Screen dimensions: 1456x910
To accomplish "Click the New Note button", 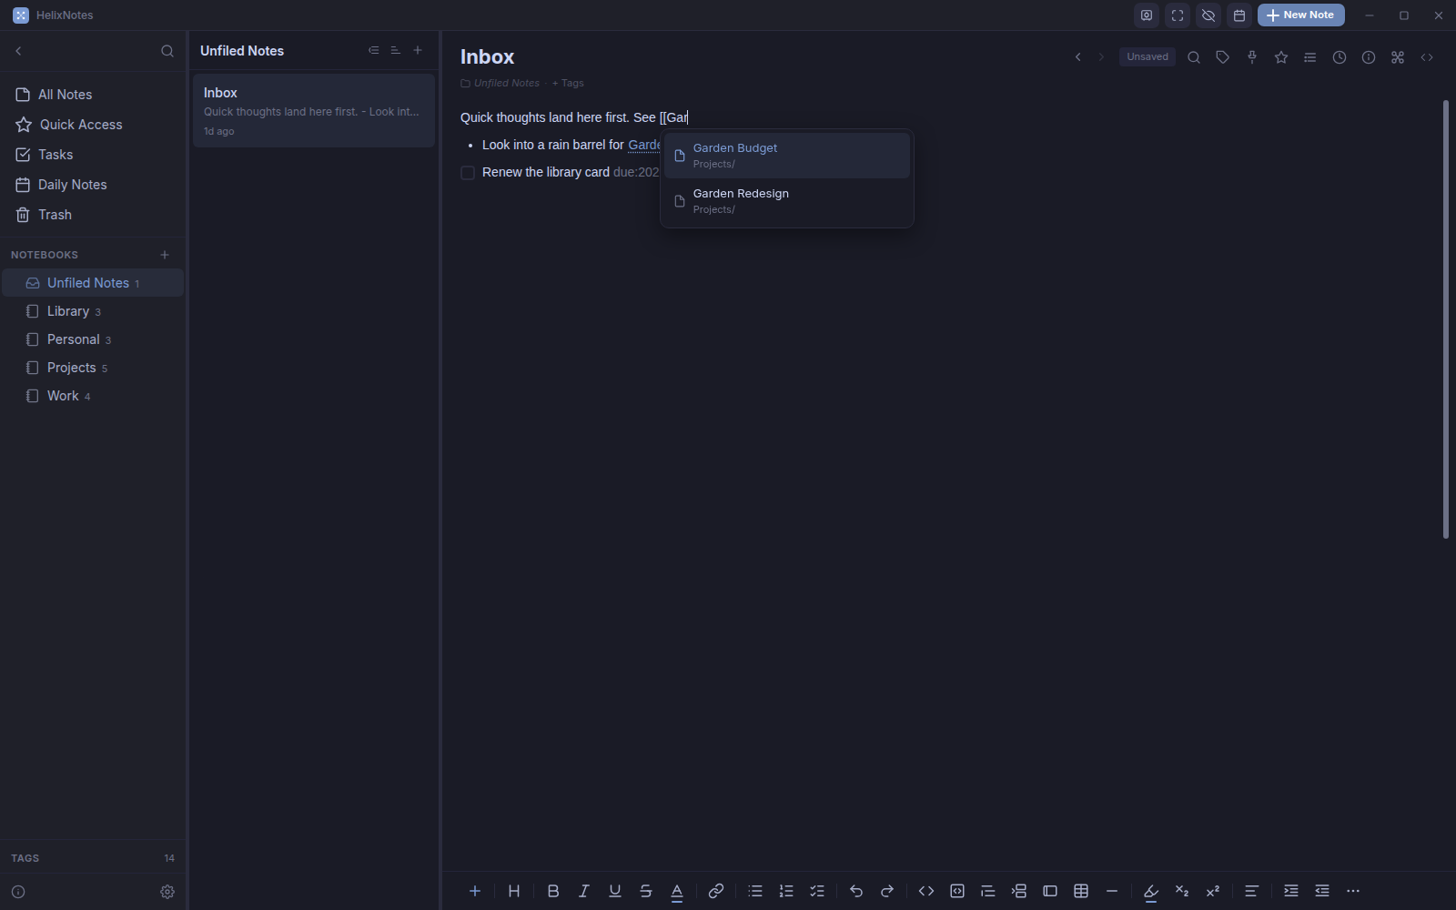I will pos(1301,15).
